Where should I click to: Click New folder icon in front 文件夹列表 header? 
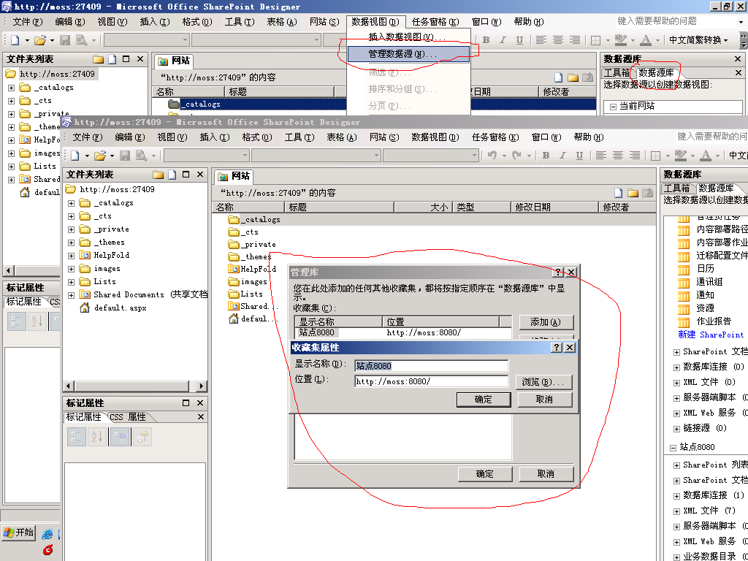pos(159,175)
